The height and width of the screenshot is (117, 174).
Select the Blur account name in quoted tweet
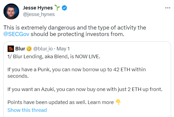click(21, 49)
